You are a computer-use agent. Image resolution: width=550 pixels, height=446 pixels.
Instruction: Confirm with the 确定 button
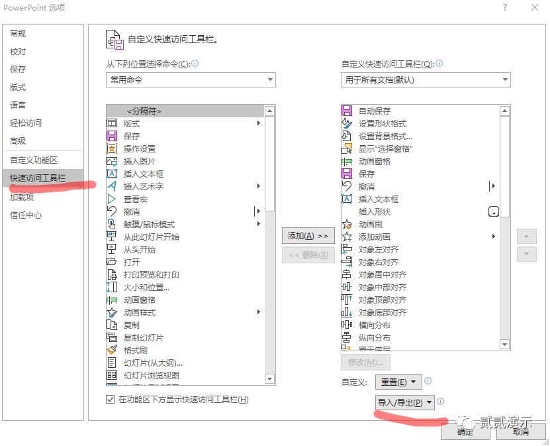465,431
